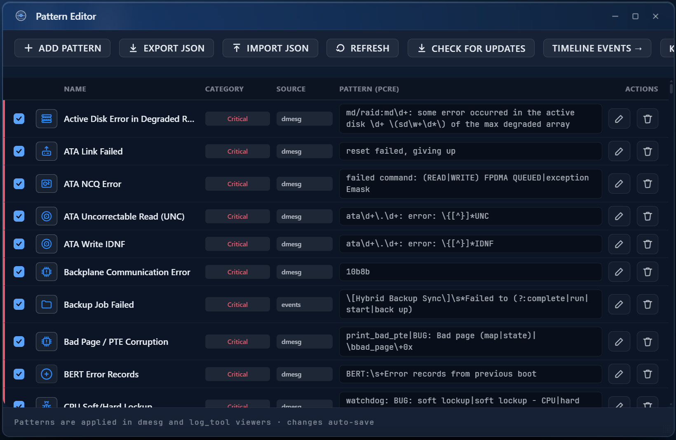Delete the Bad Page / PTE Corruption pattern
The image size is (676, 440).
point(648,342)
